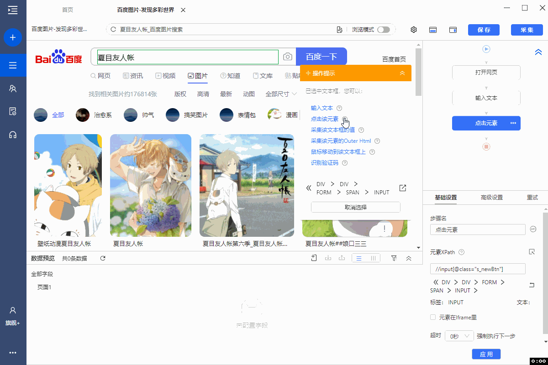Click the undo arrow beside XPath breadcrumb

coord(532,285)
